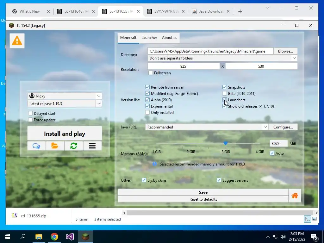Click the green refresh arrows icon
Viewport: 324px width, 243px height.
click(73, 146)
